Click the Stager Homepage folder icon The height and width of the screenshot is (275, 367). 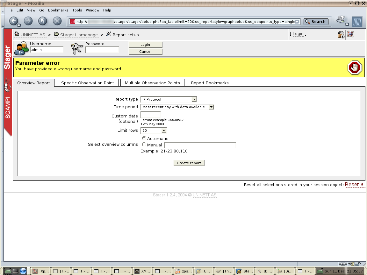[x=56, y=34]
